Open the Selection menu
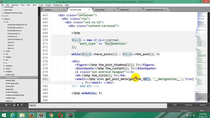 pyautogui.click(x=15, y=5)
